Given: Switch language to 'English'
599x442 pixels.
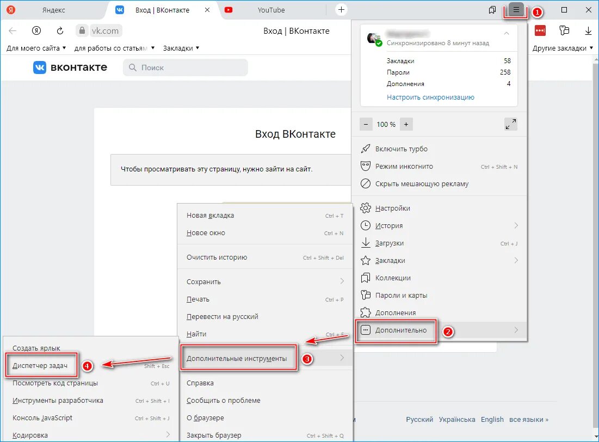Looking at the screenshot, I should [492, 420].
